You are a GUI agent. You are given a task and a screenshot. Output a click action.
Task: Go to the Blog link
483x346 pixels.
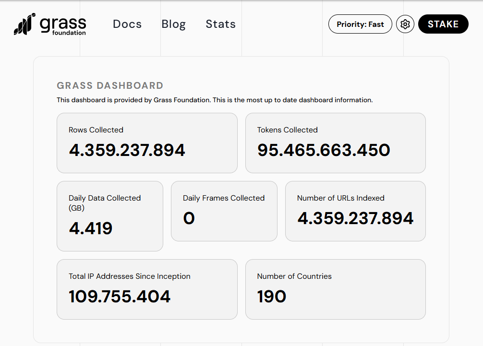174,24
